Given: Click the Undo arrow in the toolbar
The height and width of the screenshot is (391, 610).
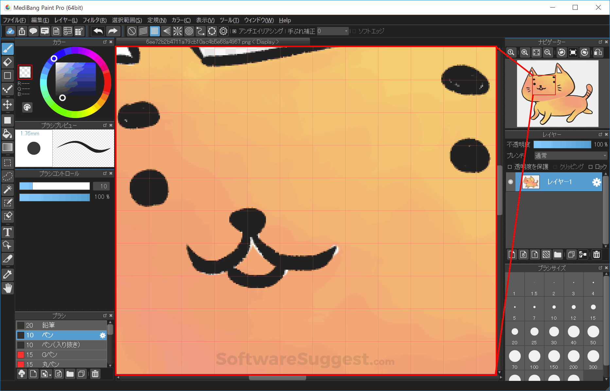Looking at the screenshot, I should 97,31.
